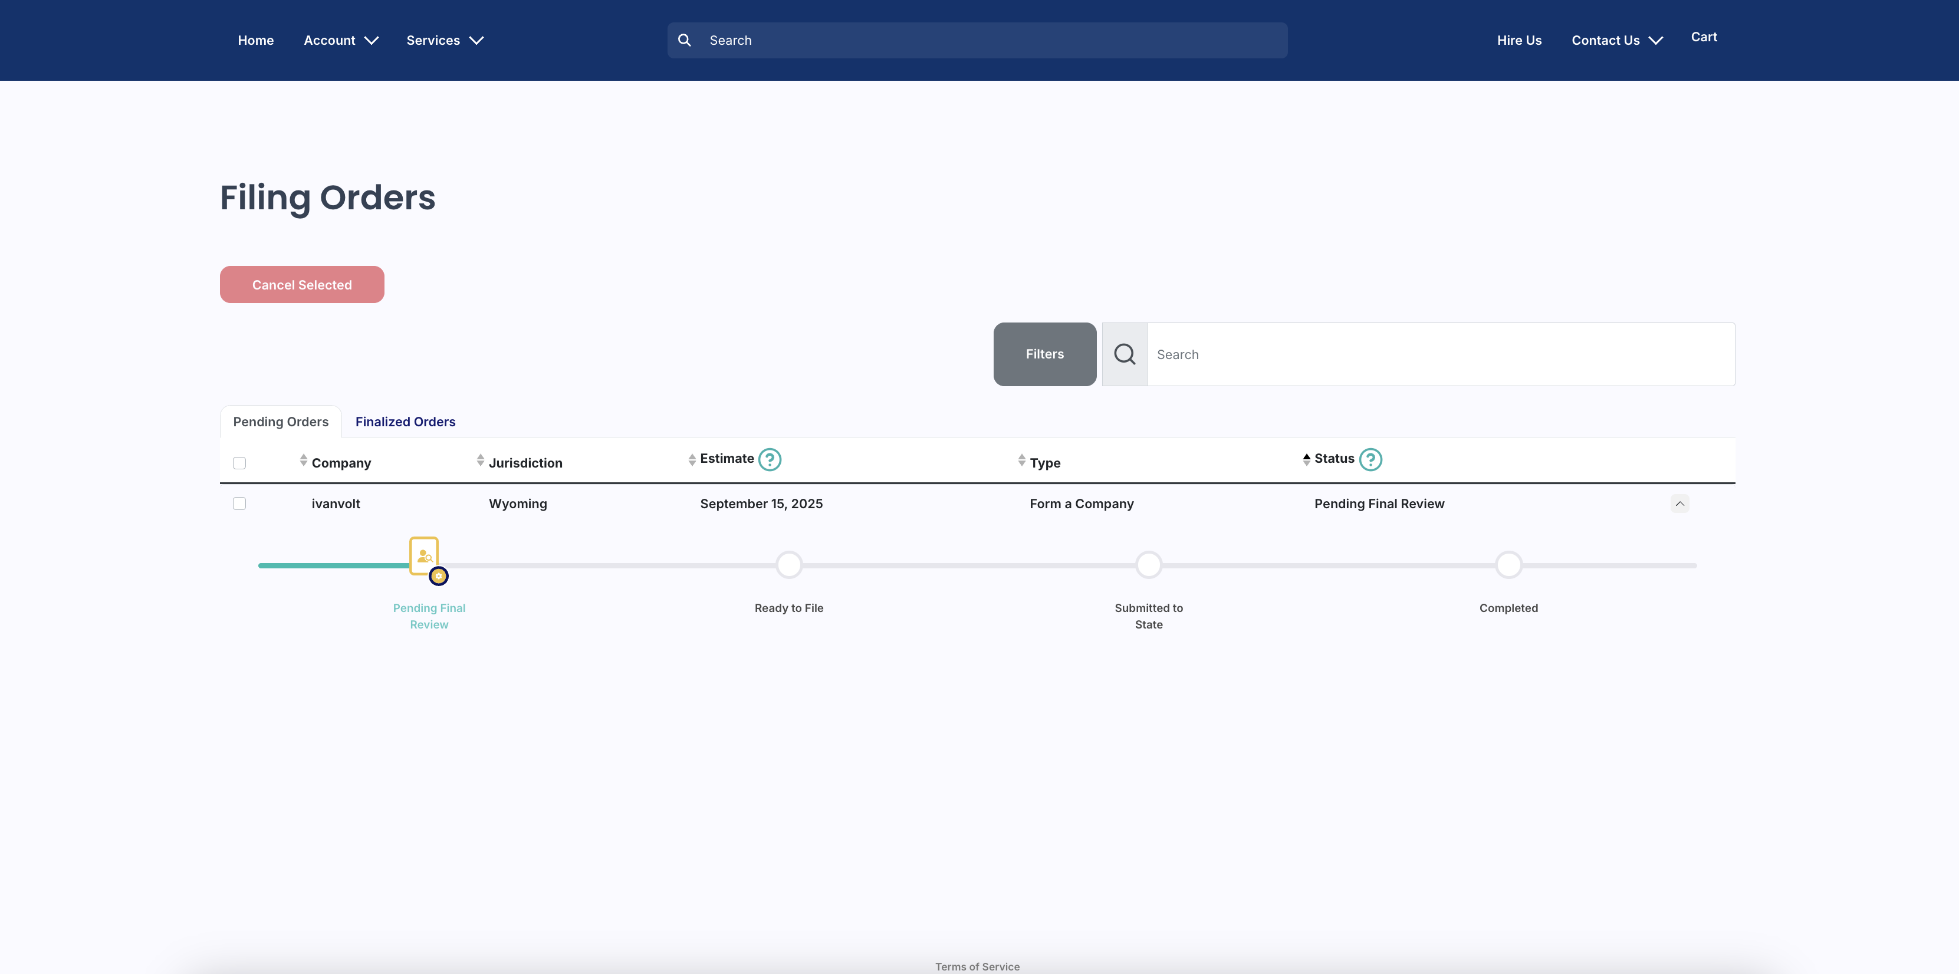The height and width of the screenshot is (974, 1959).
Task: Click the orders Search input field
Action: (1439, 354)
